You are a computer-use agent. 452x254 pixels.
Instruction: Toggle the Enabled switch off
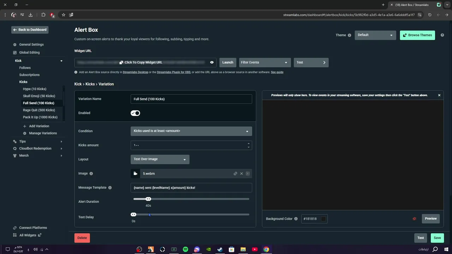click(135, 113)
